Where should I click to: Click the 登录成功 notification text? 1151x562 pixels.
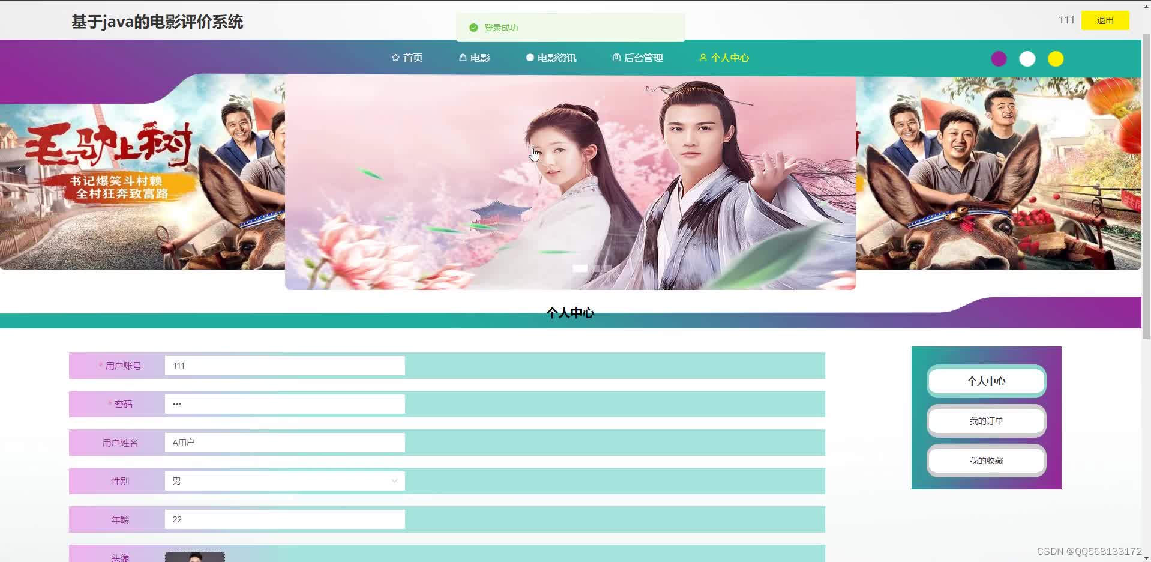click(501, 28)
